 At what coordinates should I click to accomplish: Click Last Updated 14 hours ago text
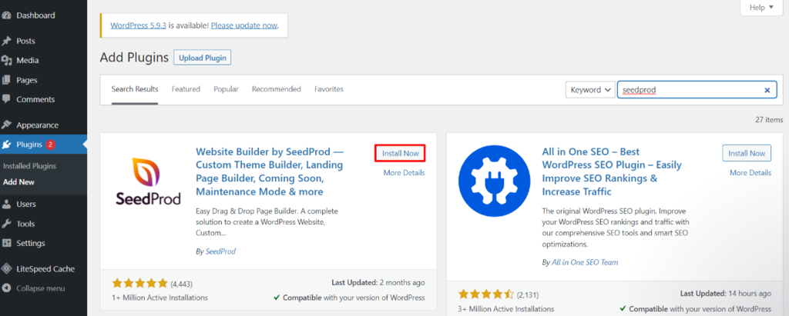tap(726, 294)
